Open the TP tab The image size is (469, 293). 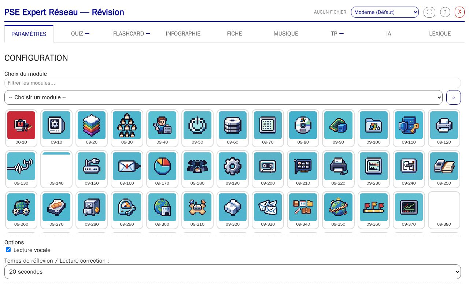point(337,34)
